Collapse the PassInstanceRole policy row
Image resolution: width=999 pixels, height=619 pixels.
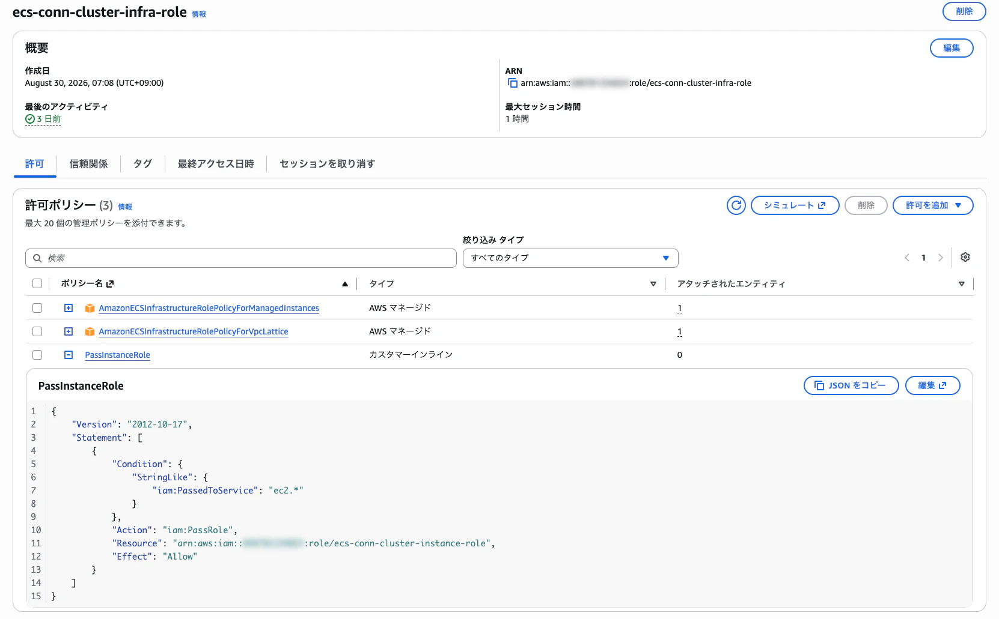(x=69, y=355)
